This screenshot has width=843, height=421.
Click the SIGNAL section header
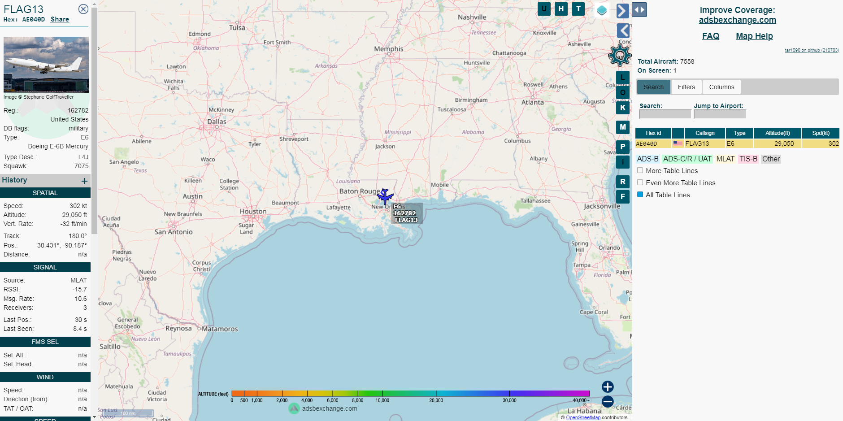point(45,267)
